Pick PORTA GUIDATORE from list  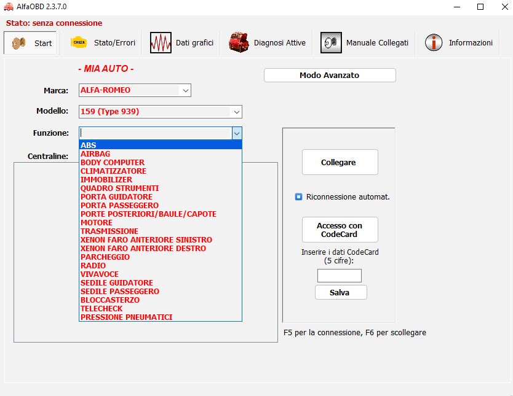coord(161,197)
